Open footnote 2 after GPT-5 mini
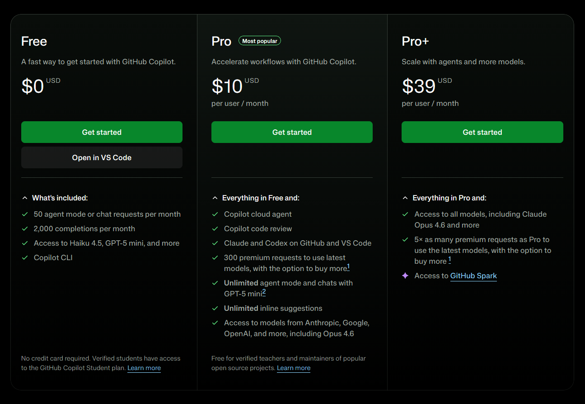585x404 pixels. coord(264,292)
